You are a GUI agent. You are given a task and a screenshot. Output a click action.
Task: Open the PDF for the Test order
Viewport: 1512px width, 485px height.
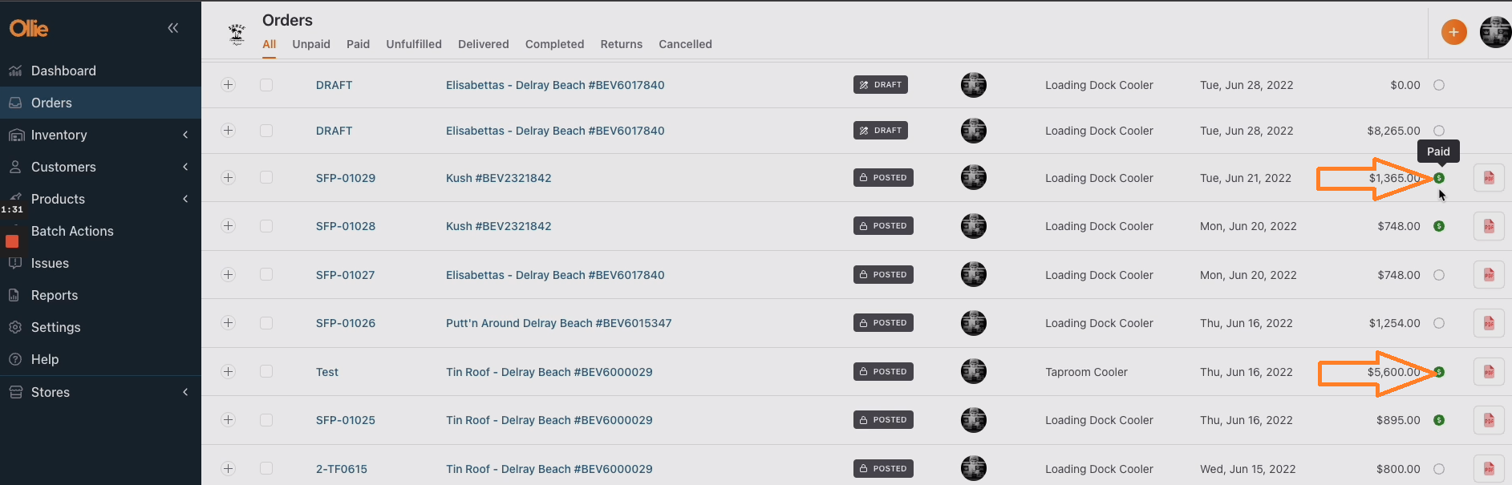(x=1489, y=372)
